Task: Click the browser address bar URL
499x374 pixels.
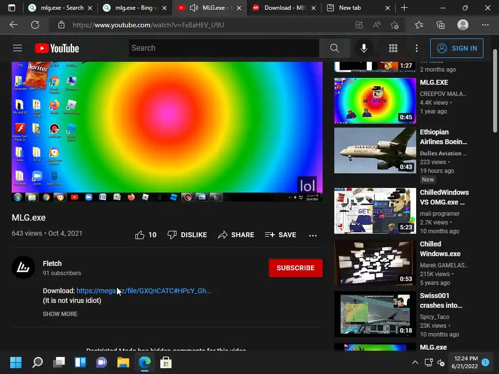Action: coord(148,25)
